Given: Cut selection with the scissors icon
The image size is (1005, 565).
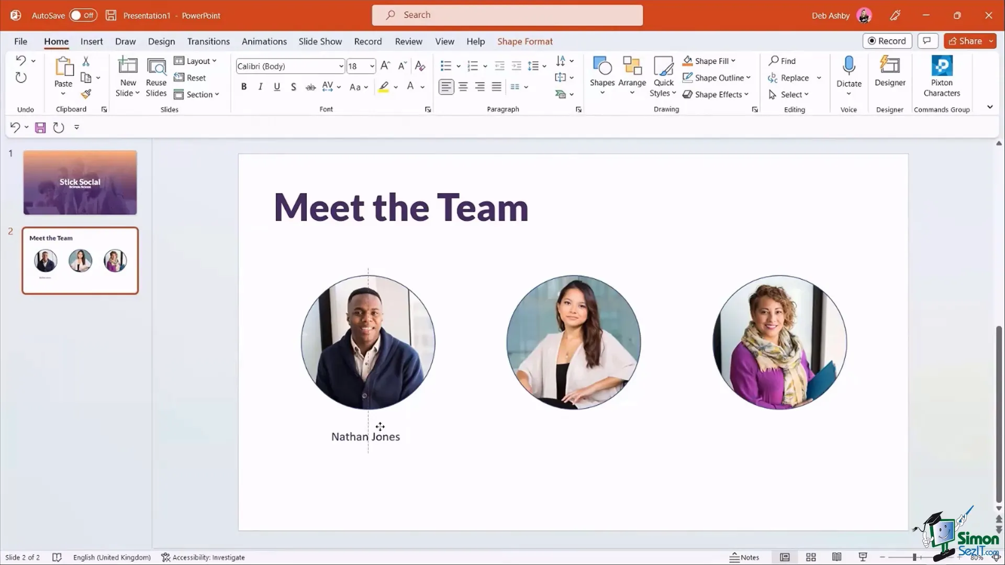Looking at the screenshot, I should click(x=86, y=61).
